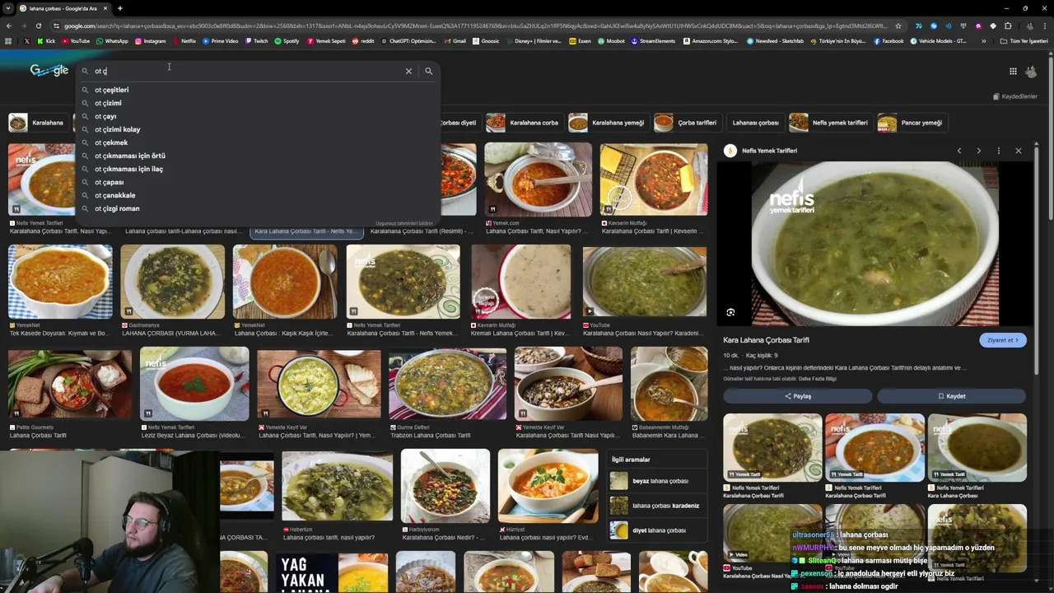
Task: Select suggestion 'ot çıkmaması için ilaç'
Action: (258, 169)
